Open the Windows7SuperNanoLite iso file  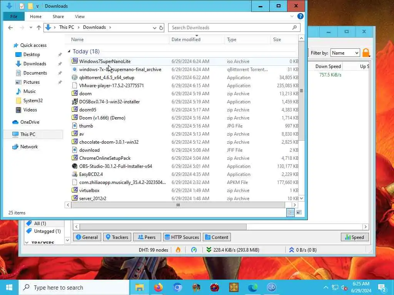pyautogui.click(x=105, y=61)
